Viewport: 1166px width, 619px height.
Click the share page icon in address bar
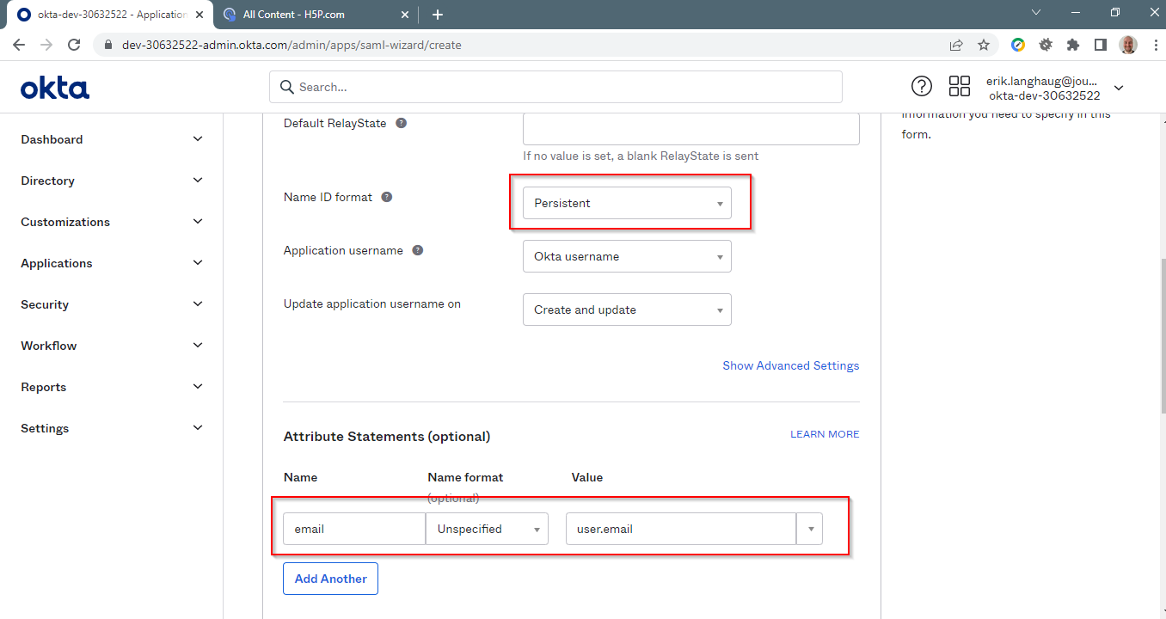coord(956,45)
